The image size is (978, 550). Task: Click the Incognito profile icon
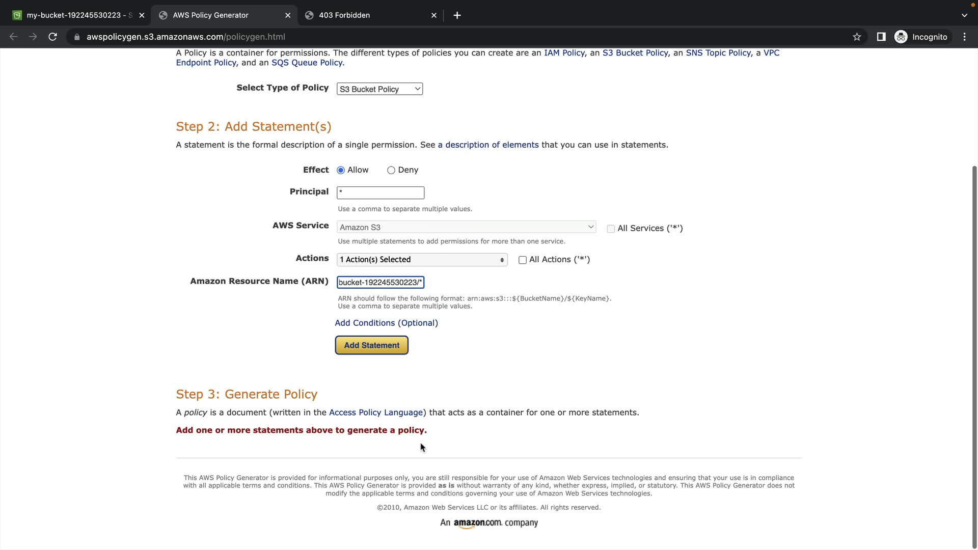point(901,37)
